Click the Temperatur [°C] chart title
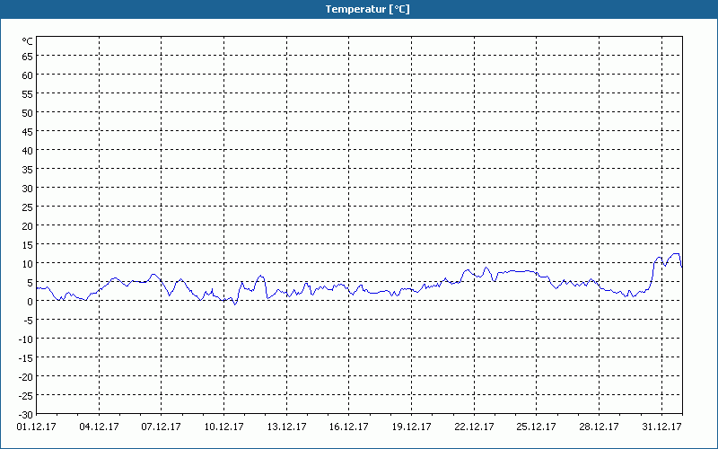The height and width of the screenshot is (449, 718). 367,9
